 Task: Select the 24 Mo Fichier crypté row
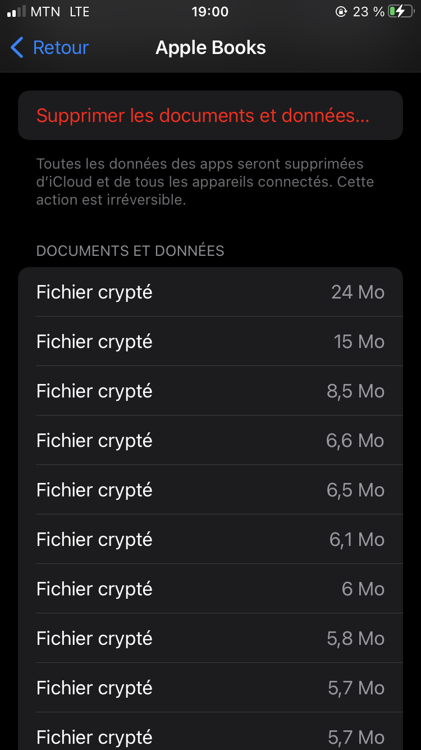point(210,292)
